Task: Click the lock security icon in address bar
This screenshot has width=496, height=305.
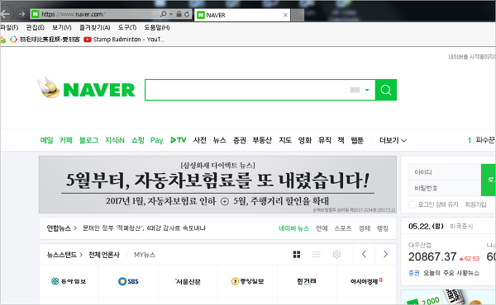Action: [x=179, y=14]
